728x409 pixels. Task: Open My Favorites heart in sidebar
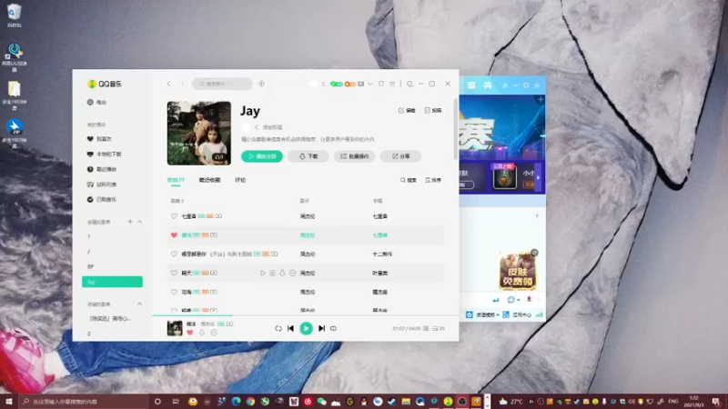99,139
